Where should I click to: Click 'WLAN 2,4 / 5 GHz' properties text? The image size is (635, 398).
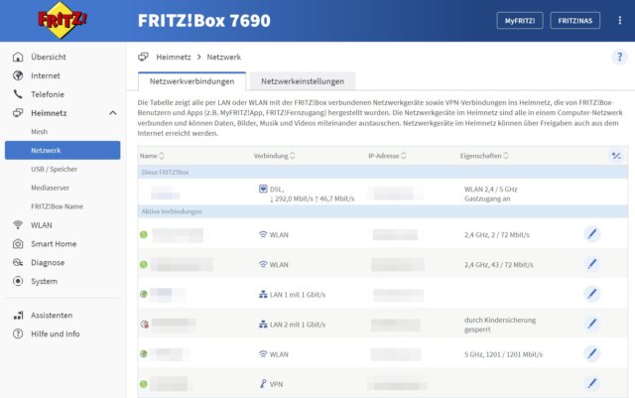pyautogui.click(x=491, y=190)
